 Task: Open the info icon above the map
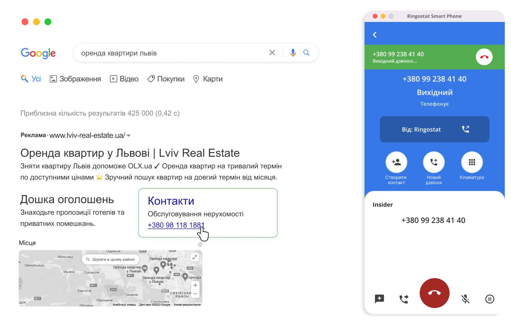(200, 245)
